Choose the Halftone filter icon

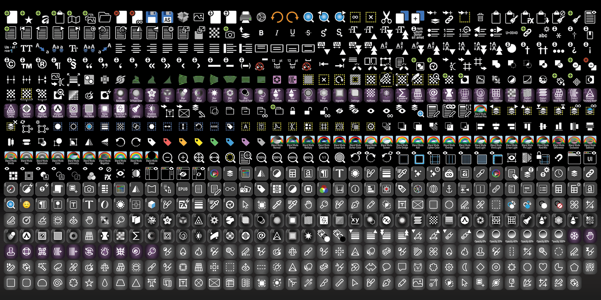(371, 95)
